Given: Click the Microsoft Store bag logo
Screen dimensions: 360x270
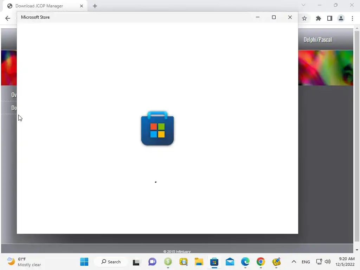Looking at the screenshot, I should coord(157,128).
